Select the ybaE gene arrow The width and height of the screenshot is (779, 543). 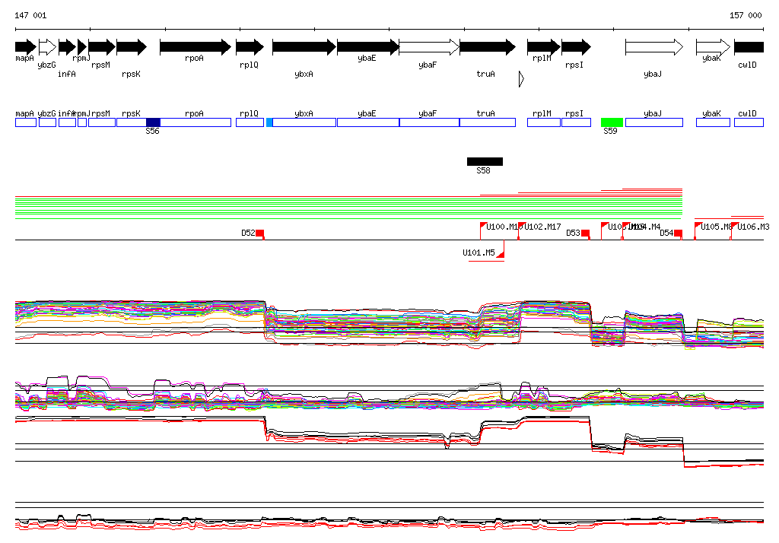[x=368, y=47]
